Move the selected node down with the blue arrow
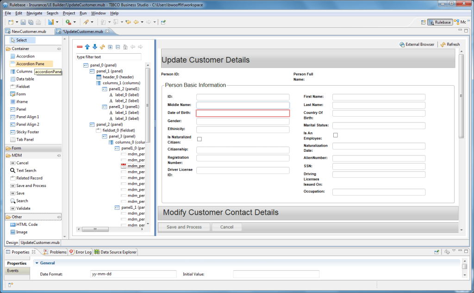This screenshot has height=293, width=474. click(x=94, y=46)
